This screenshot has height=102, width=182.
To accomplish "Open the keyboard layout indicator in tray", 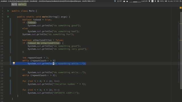I will coord(152,1).
